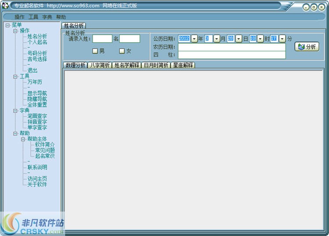Close the naming software window
This screenshot has height=236, width=329.
[322, 7]
